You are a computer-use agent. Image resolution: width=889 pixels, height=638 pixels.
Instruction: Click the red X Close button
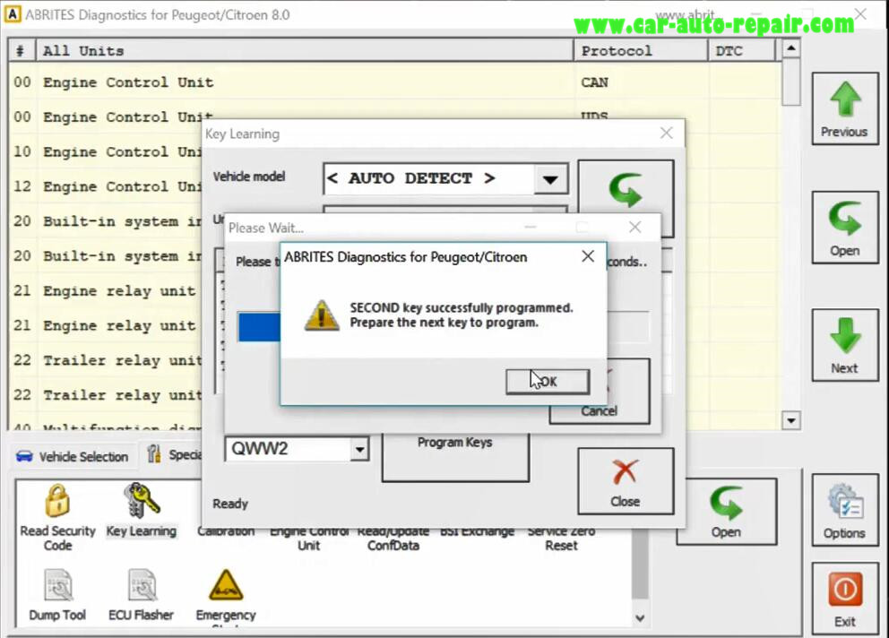click(626, 481)
